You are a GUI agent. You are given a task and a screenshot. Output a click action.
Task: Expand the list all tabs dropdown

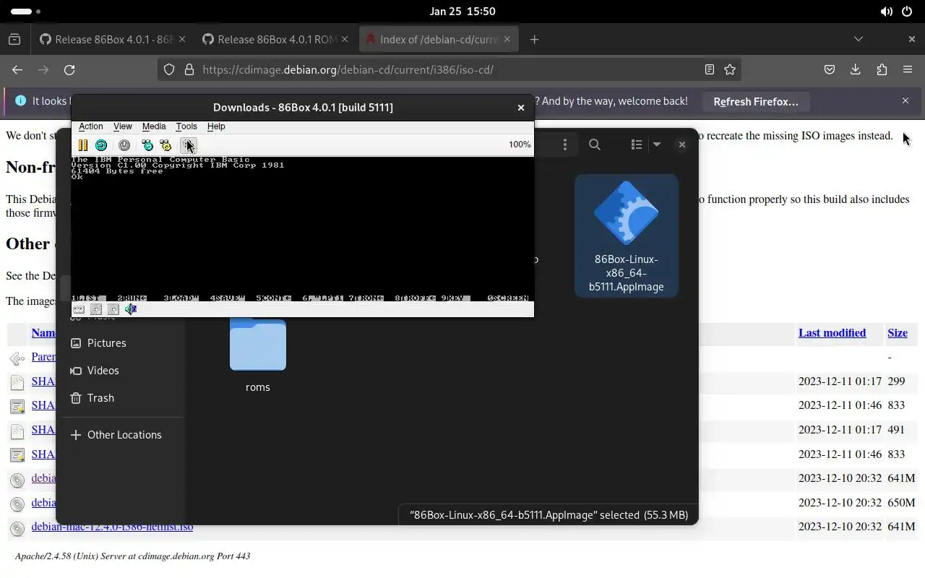point(859,39)
